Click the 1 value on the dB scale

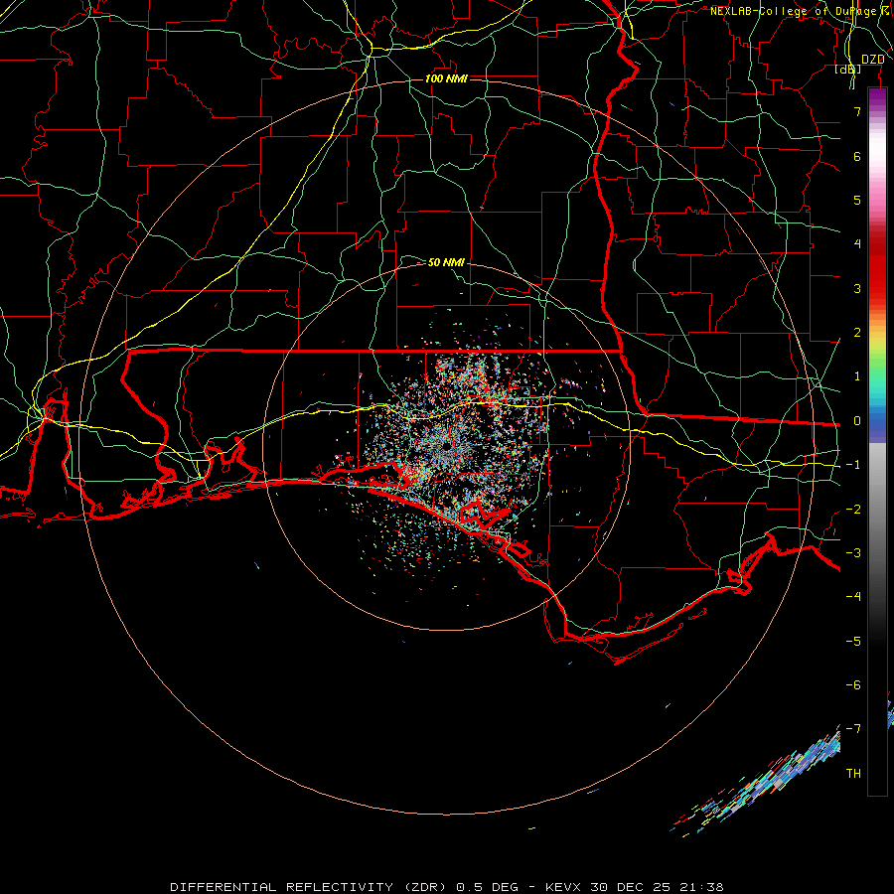click(857, 376)
